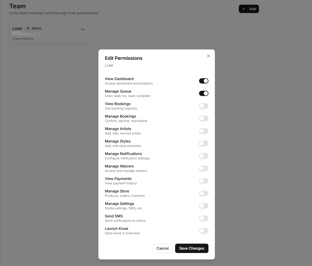312x266 pixels.
Task: Disable the View Dashboard permission
Action: point(204,81)
